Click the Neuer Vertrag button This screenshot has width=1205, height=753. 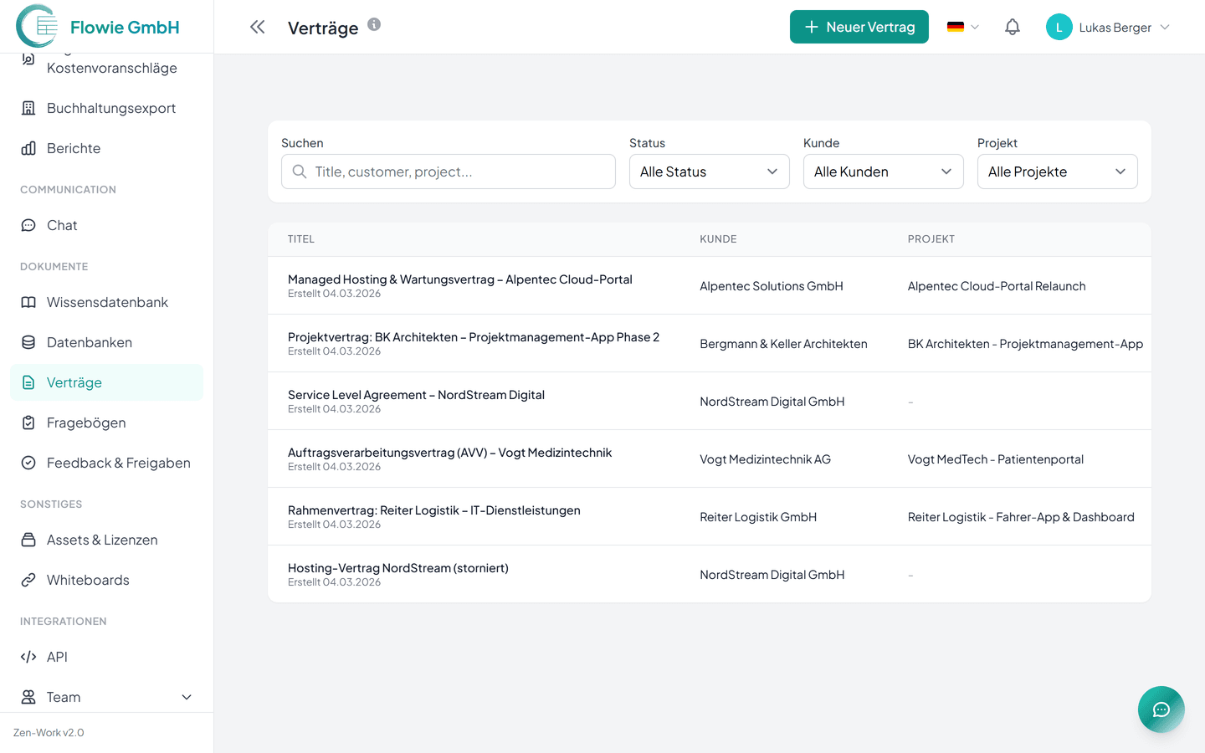tap(859, 27)
